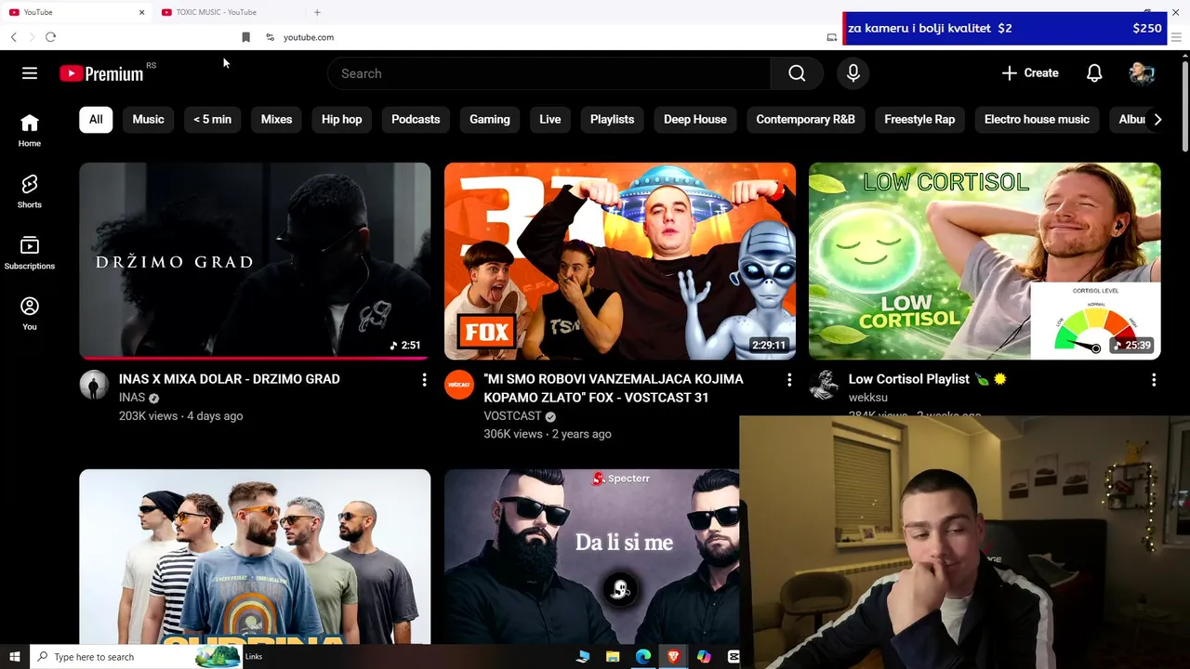The height and width of the screenshot is (669, 1190).
Task: Reload the page in the browser
Action: 50,37
